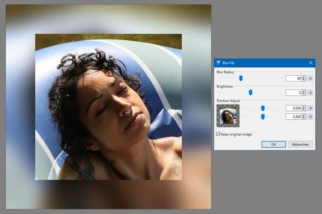Close the Blur Fill dialog

pyautogui.click(x=311, y=63)
